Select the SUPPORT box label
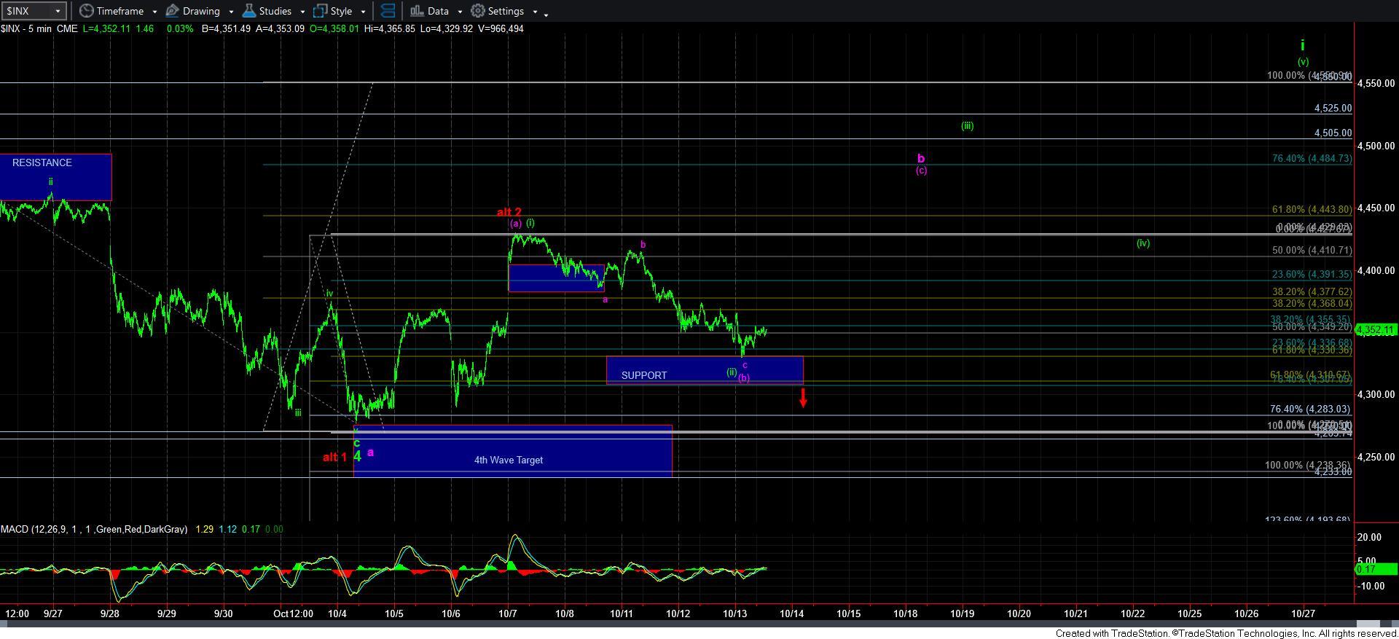Image resolution: width=1399 pixels, height=639 pixels. [644, 375]
